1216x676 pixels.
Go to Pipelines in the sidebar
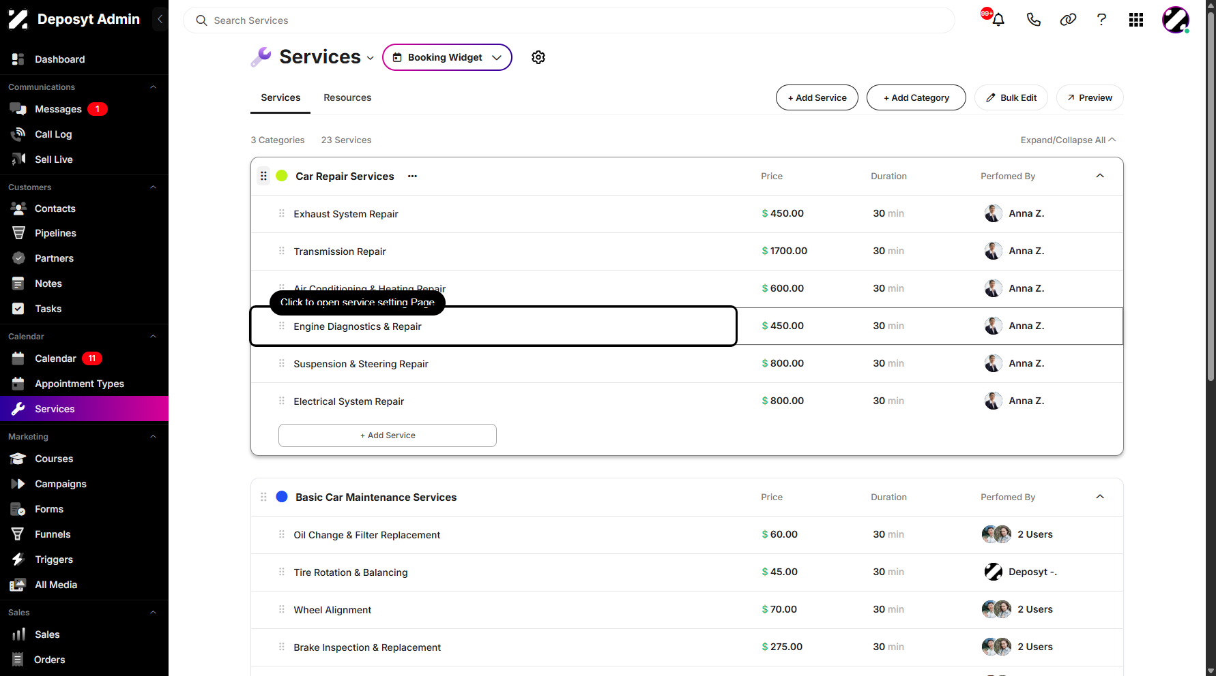pyautogui.click(x=55, y=233)
